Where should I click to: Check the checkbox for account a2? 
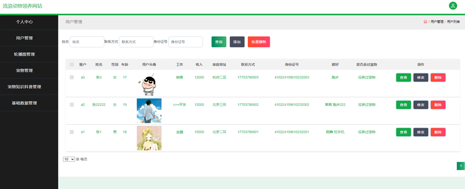[72, 105]
